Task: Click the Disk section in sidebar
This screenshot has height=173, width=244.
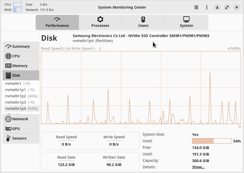Action: 21,75
